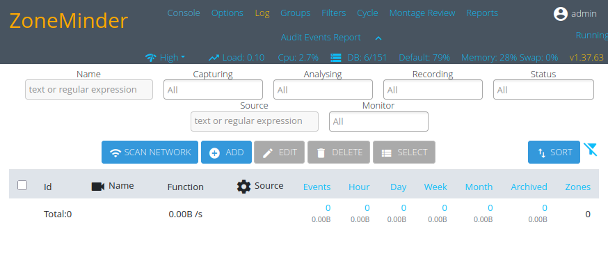The width and height of the screenshot is (608, 266).
Task: Click the Total:0 row label
Action: 58,214
